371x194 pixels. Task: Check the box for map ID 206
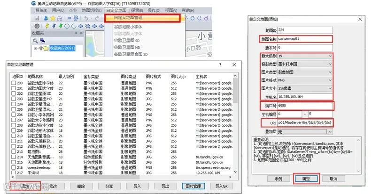(14, 115)
